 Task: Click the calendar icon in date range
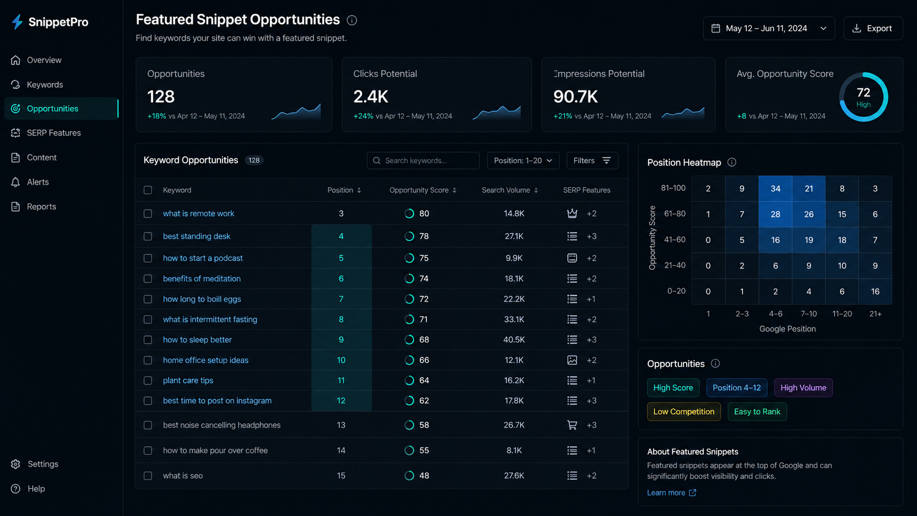point(716,28)
